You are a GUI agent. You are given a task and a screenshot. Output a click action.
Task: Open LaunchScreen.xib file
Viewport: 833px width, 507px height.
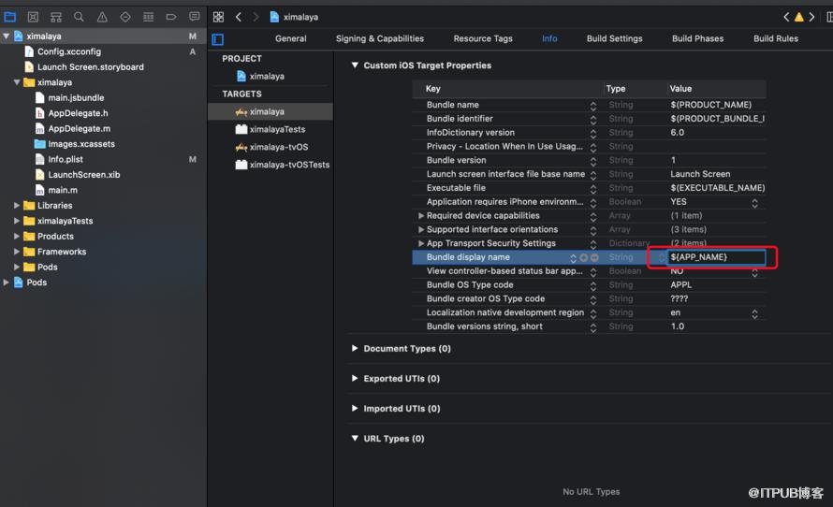84,175
